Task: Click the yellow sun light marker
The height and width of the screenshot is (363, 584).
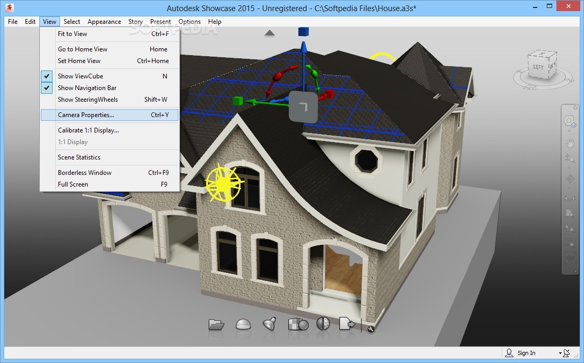Action: click(x=224, y=183)
